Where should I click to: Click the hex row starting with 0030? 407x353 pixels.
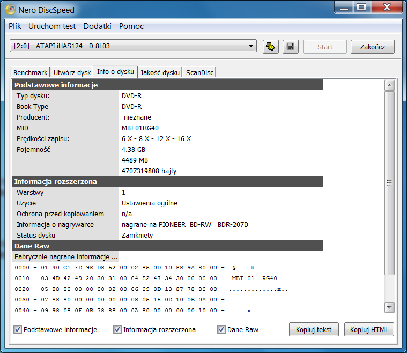151,300
